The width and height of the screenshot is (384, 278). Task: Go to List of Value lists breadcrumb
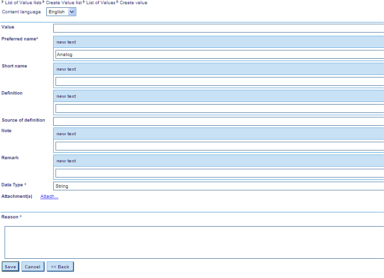[23, 3]
